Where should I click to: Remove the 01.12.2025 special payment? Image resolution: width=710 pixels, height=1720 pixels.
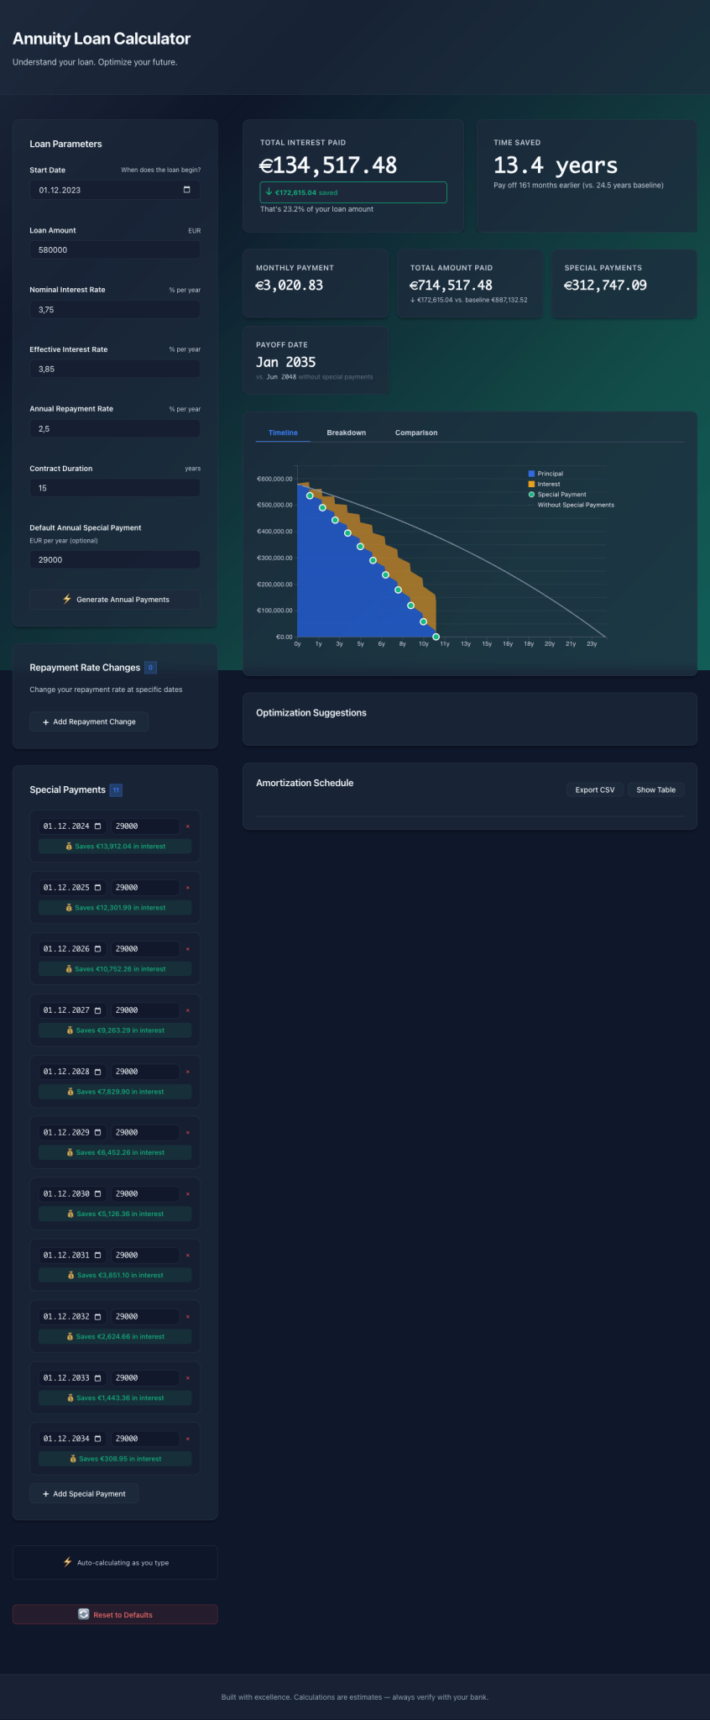tap(187, 888)
